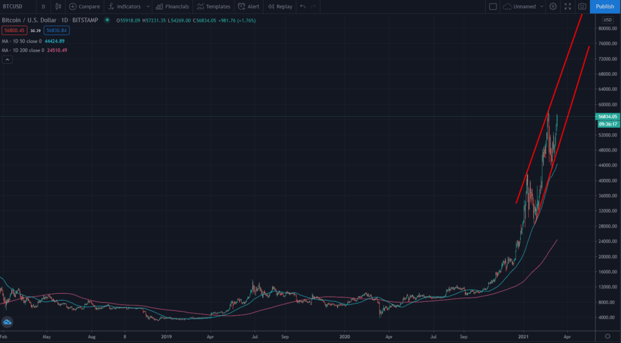This screenshot has width=621, height=343.
Task: Open the candlestick chart style selector
Action: click(x=58, y=7)
